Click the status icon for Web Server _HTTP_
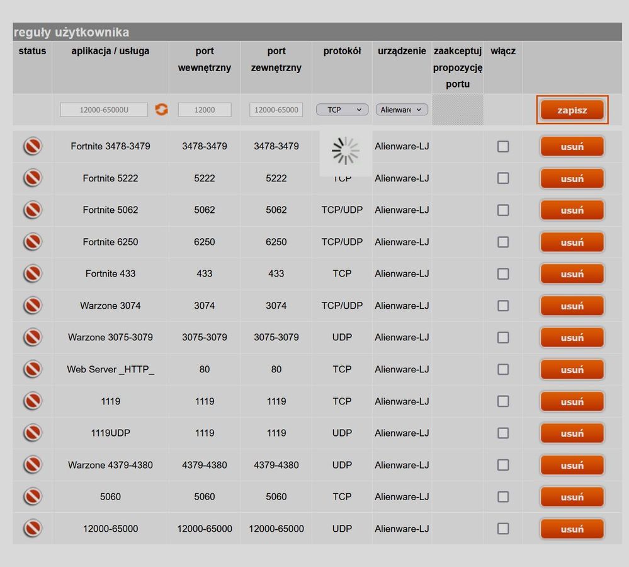This screenshot has width=629, height=567. (x=33, y=369)
